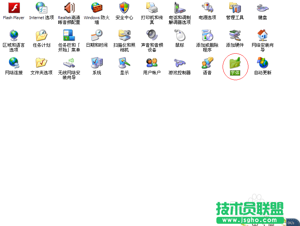This screenshot has height=226, width=300.
Task: Open 电源选项 (Power Options)
Action: pos(207,8)
